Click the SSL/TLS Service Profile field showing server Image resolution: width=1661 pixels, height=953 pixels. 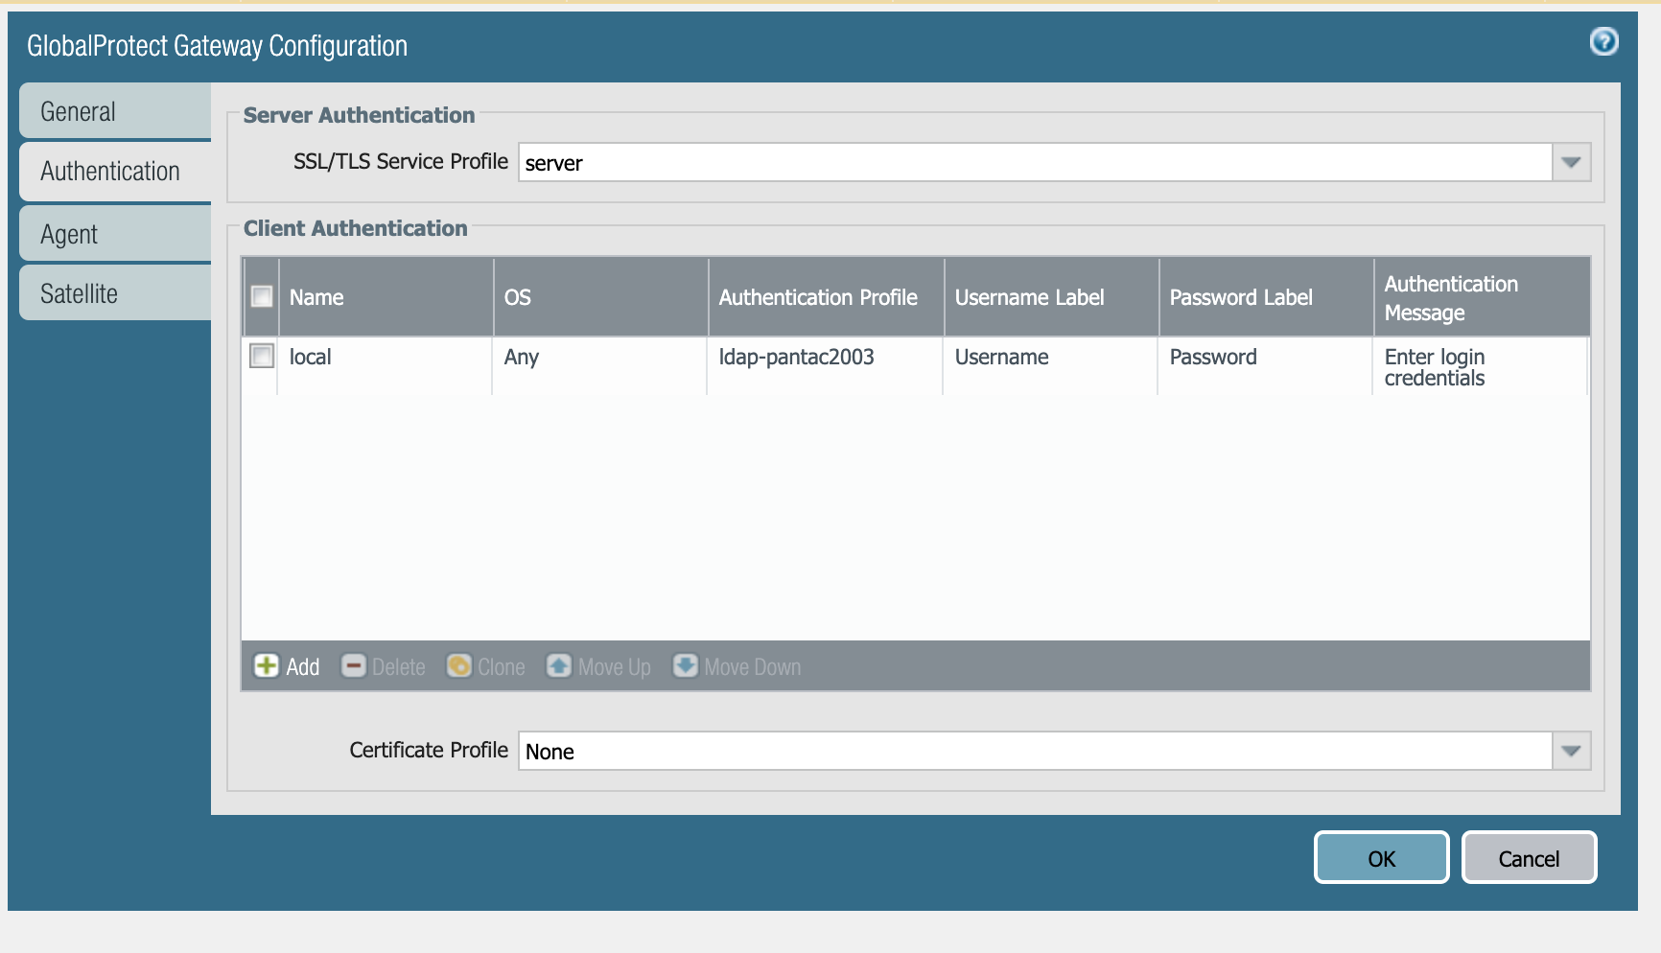coord(1036,162)
